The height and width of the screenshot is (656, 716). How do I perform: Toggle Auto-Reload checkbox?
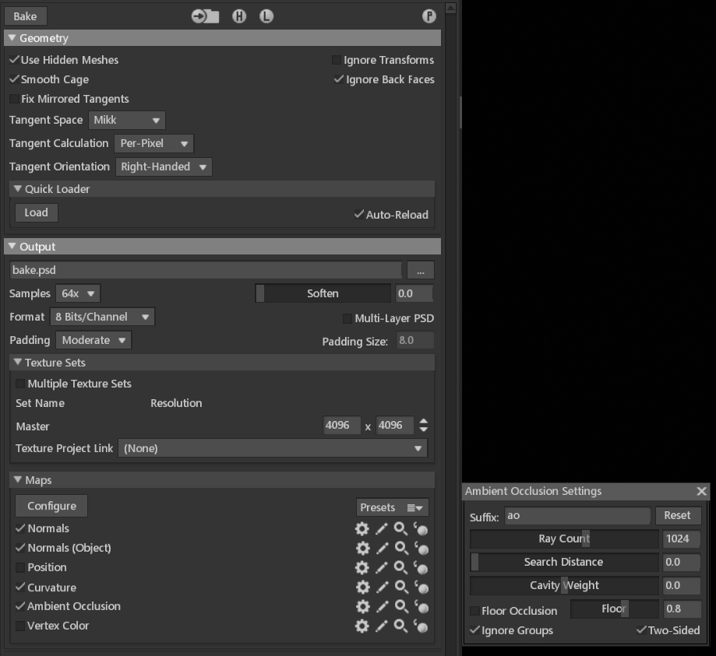click(x=359, y=215)
